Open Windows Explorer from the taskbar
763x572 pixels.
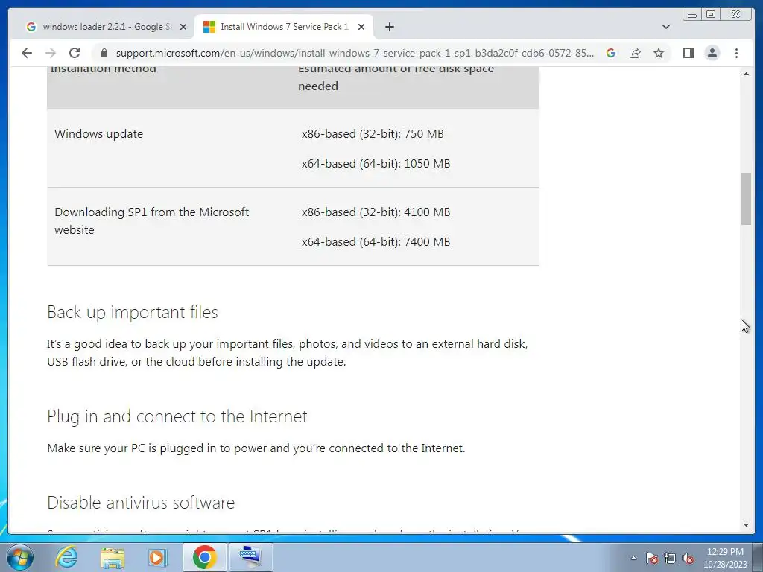[113, 557]
